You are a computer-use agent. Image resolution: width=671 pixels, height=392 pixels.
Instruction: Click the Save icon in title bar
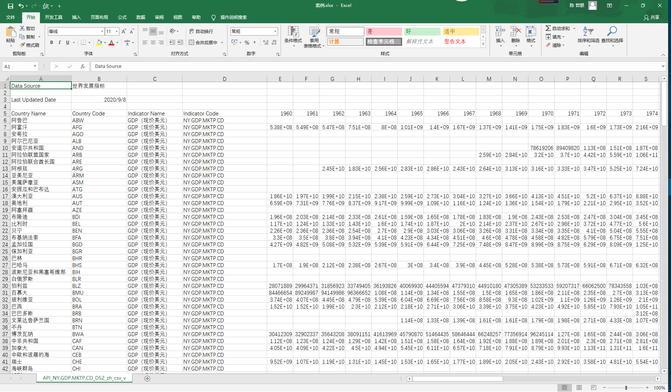tap(10, 6)
